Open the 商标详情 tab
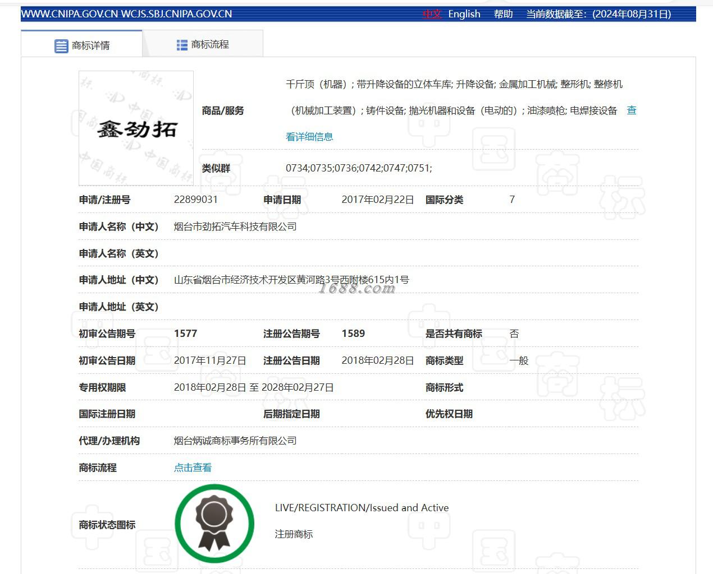The height and width of the screenshot is (574, 713). tap(81, 44)
